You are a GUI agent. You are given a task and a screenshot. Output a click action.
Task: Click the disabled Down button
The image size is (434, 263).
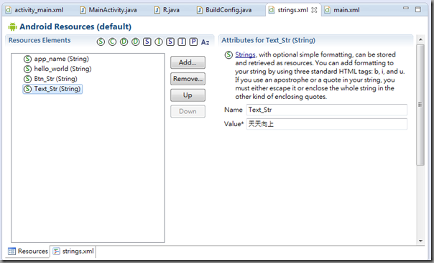tap(188, 111)
